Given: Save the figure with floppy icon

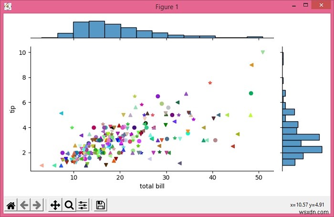Looking at the screenshot, I should click(x=100, y=205).
